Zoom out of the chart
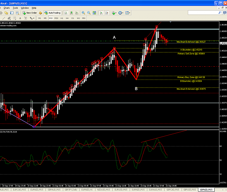 click(89, 13)
